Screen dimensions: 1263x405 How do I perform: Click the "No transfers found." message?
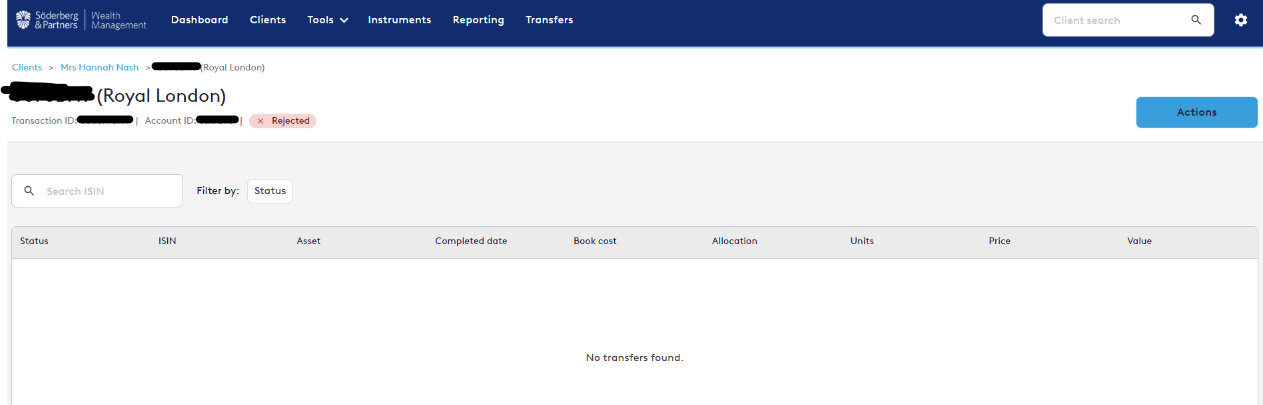[x=634, y=358]
